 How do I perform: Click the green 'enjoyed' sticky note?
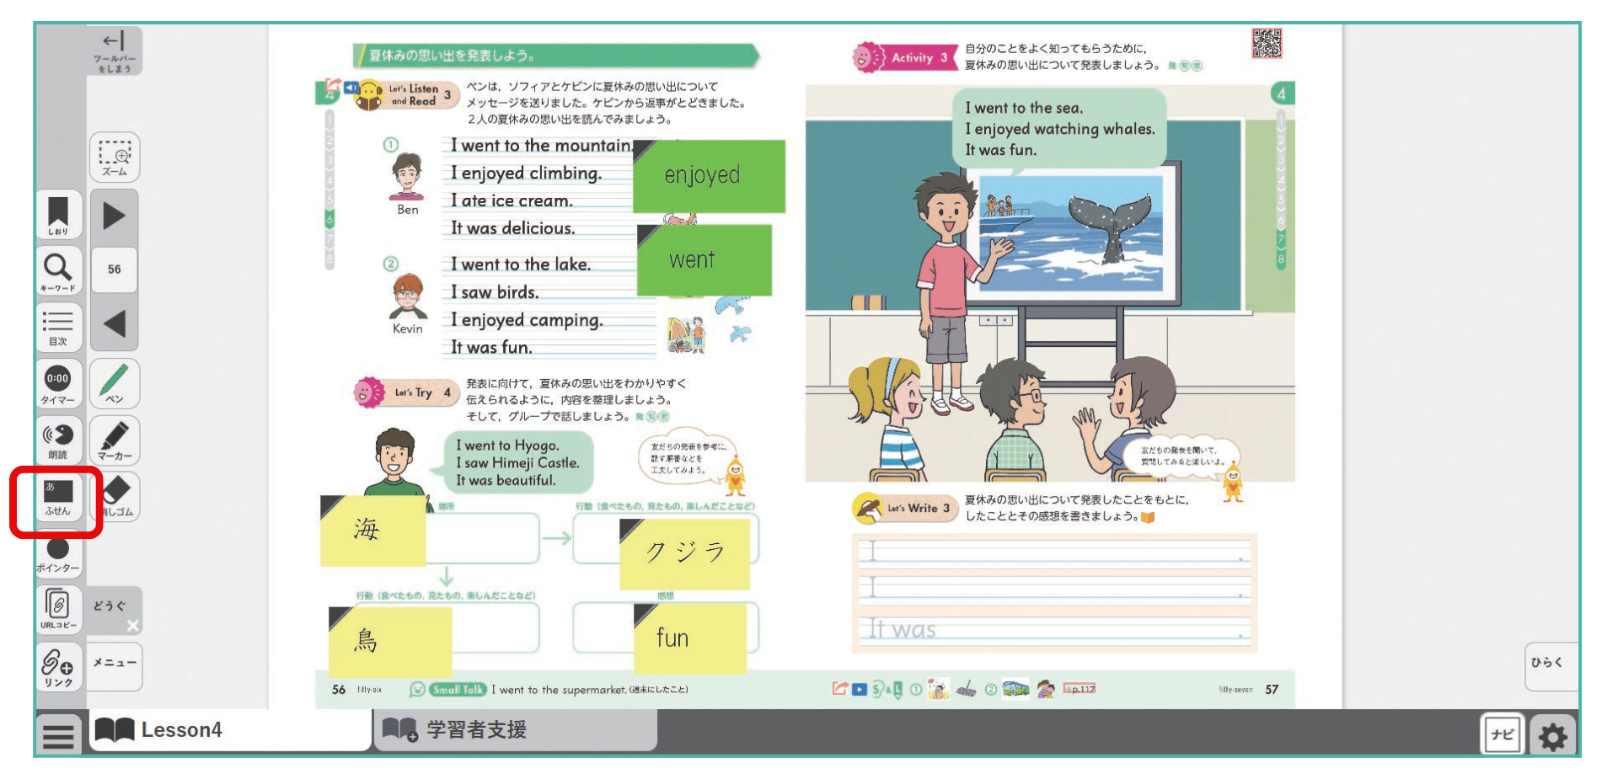[x=708, y=176]
